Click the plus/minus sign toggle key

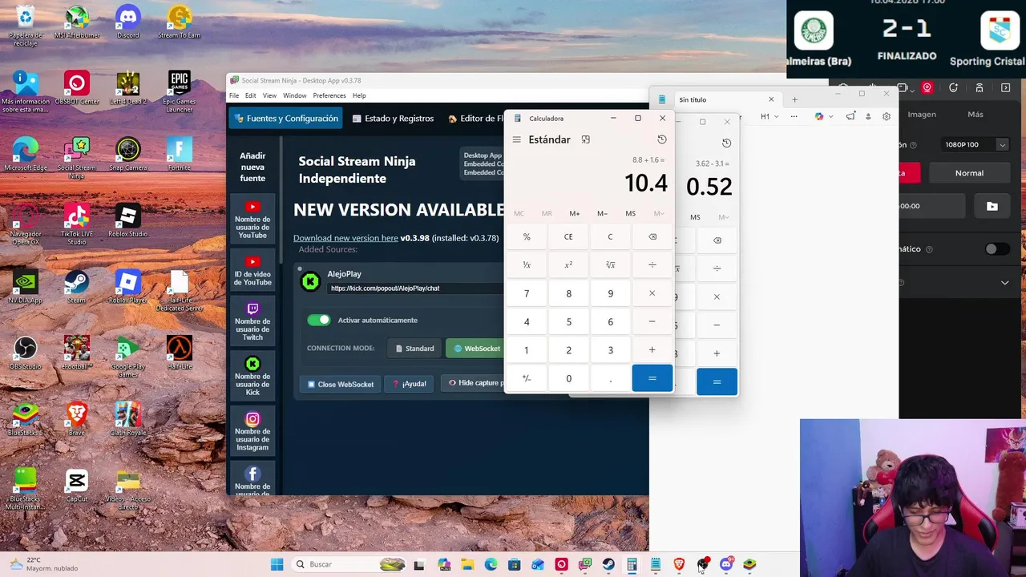tap(527, 378)
